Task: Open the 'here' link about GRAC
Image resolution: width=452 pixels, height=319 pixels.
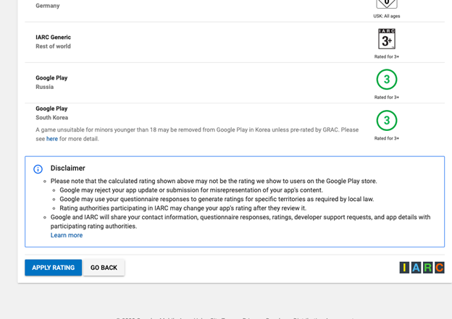Action: [x=52, y=139]
